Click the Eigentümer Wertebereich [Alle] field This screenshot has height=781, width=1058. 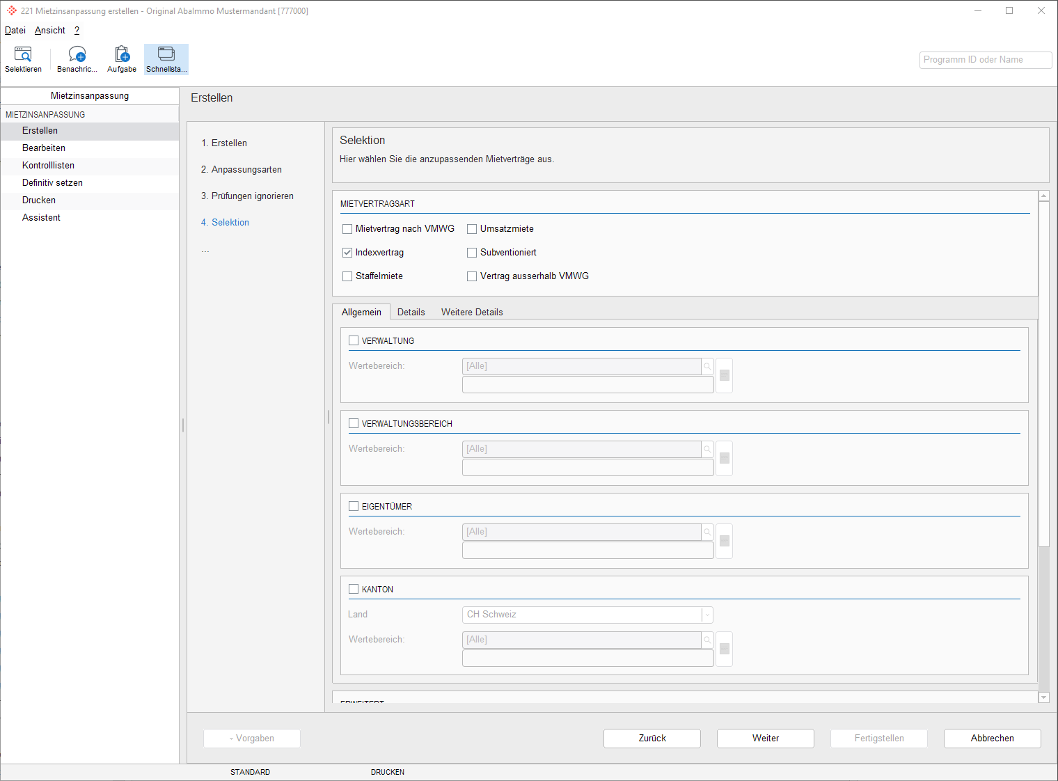pos(582,532)
